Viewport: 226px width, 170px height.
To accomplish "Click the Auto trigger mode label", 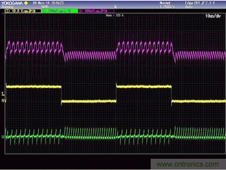I will point(189,7).
